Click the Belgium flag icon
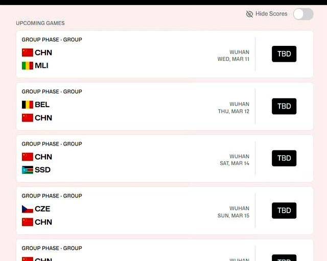Image resolution: width=327 pixels, height=261 pixels. click(x=28, y=105)
